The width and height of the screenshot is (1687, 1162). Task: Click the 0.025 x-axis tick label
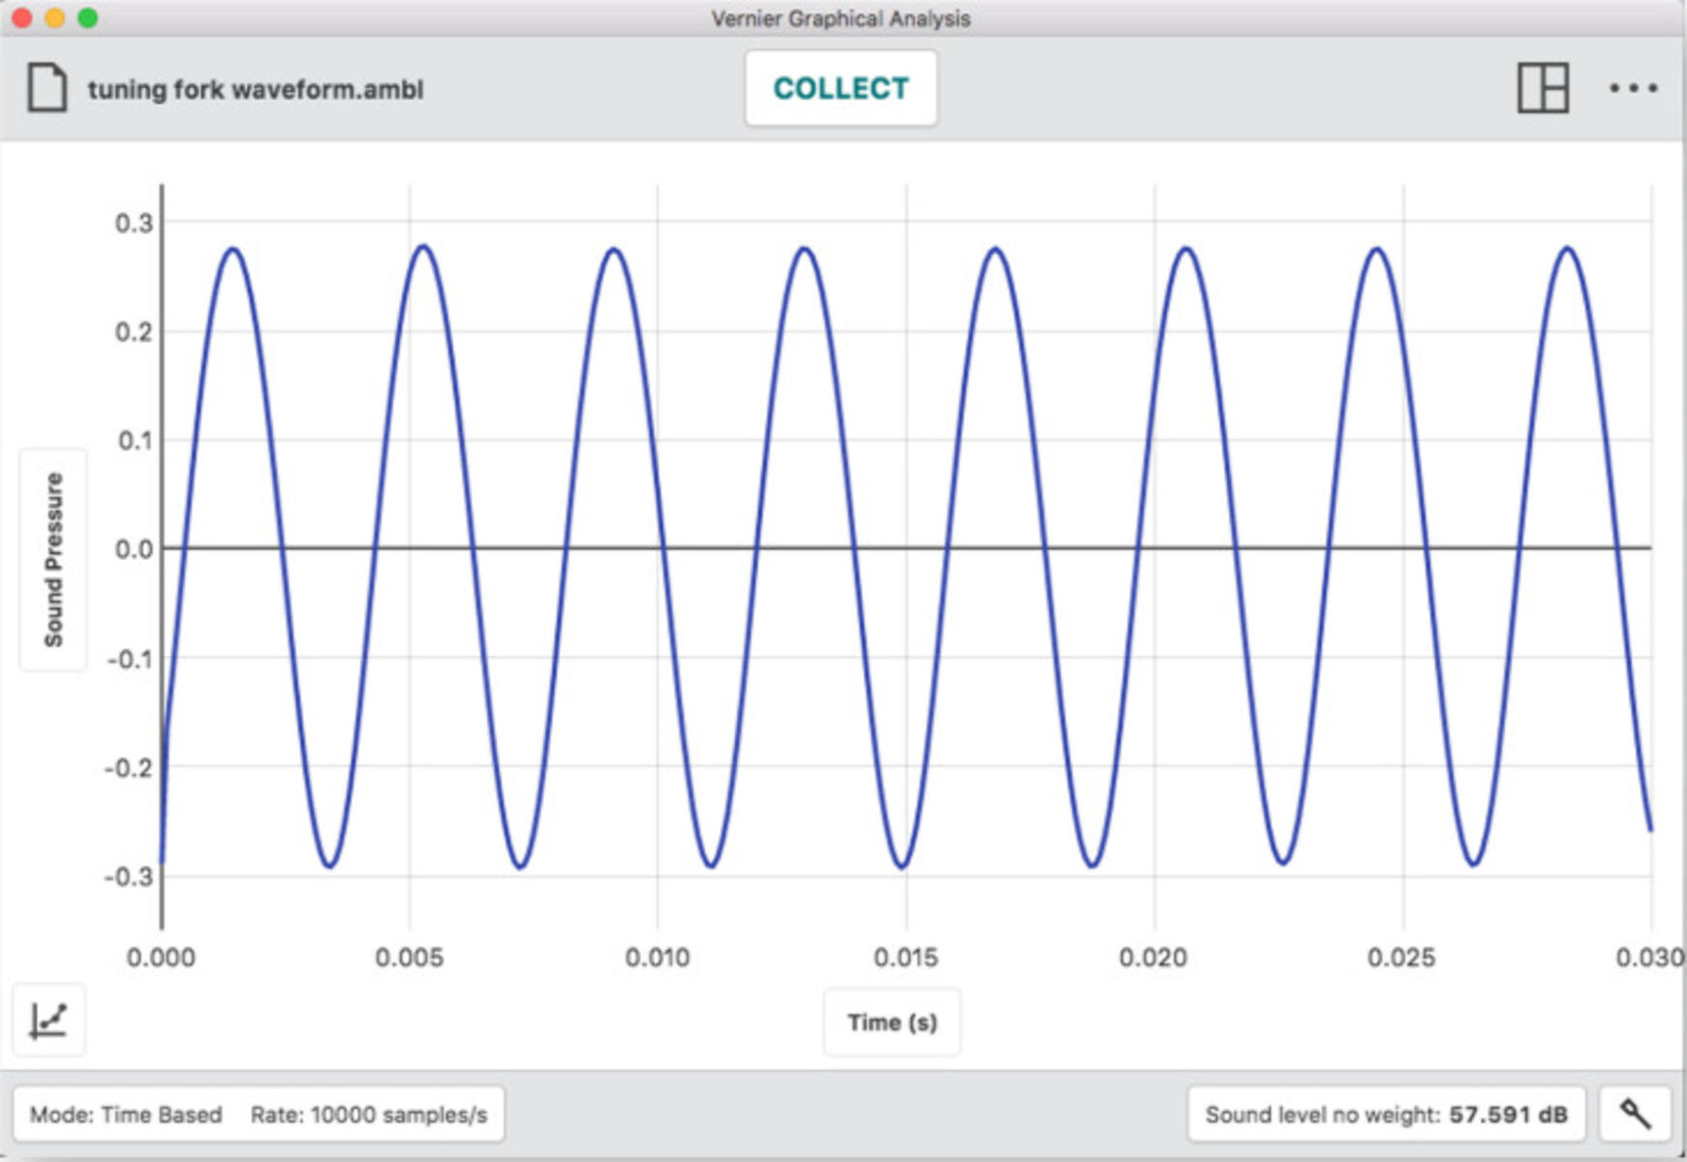point(1401,958)
